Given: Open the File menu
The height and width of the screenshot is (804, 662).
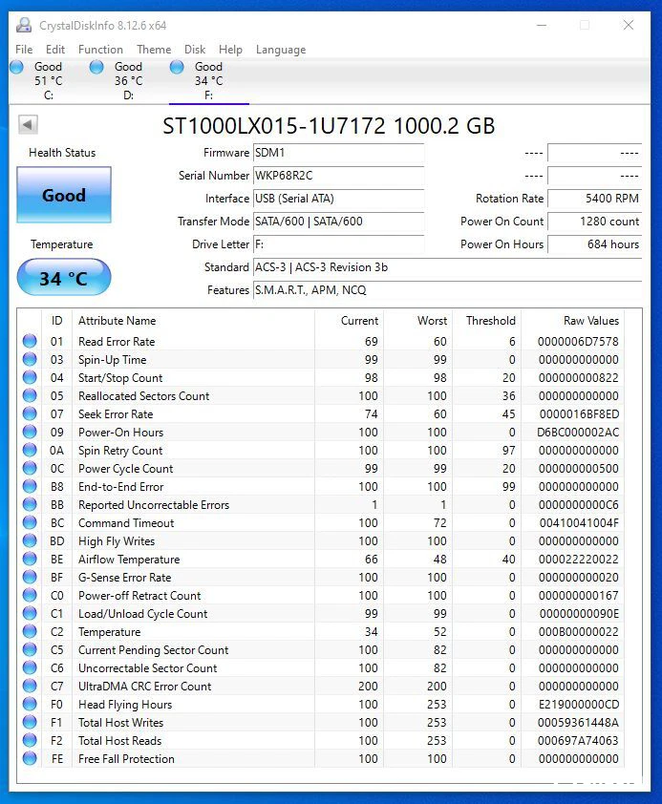Looking at the screenshot, I should tap(24, 50).
